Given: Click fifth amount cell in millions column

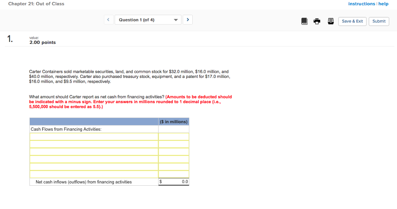Looking at the screenshot, I should (174, 167).
